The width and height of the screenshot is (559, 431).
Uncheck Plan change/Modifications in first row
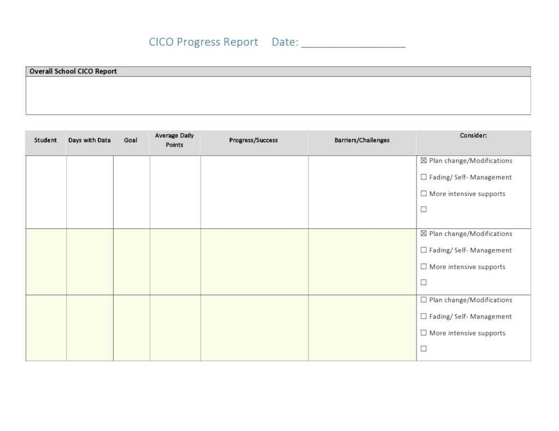click(424, 160)
